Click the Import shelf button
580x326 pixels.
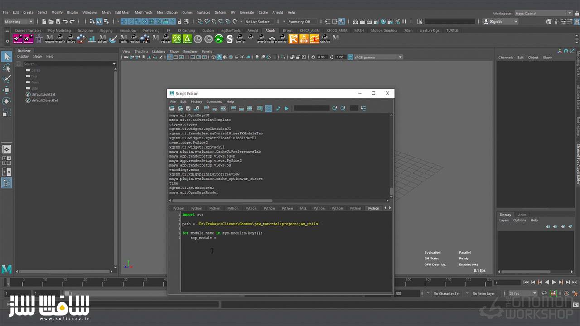[x=28, y=39]
